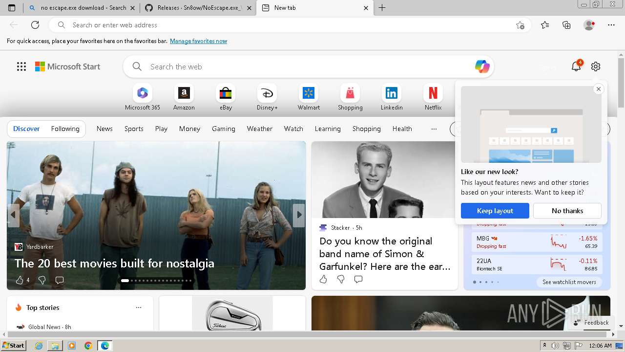Select the News category
Viewport: 625px width, 352px height.
click(x=104, y=129)
